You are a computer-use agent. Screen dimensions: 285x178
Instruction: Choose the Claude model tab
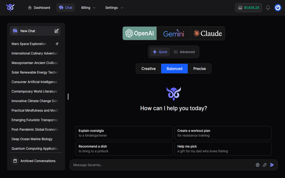[x=208, y=33]
